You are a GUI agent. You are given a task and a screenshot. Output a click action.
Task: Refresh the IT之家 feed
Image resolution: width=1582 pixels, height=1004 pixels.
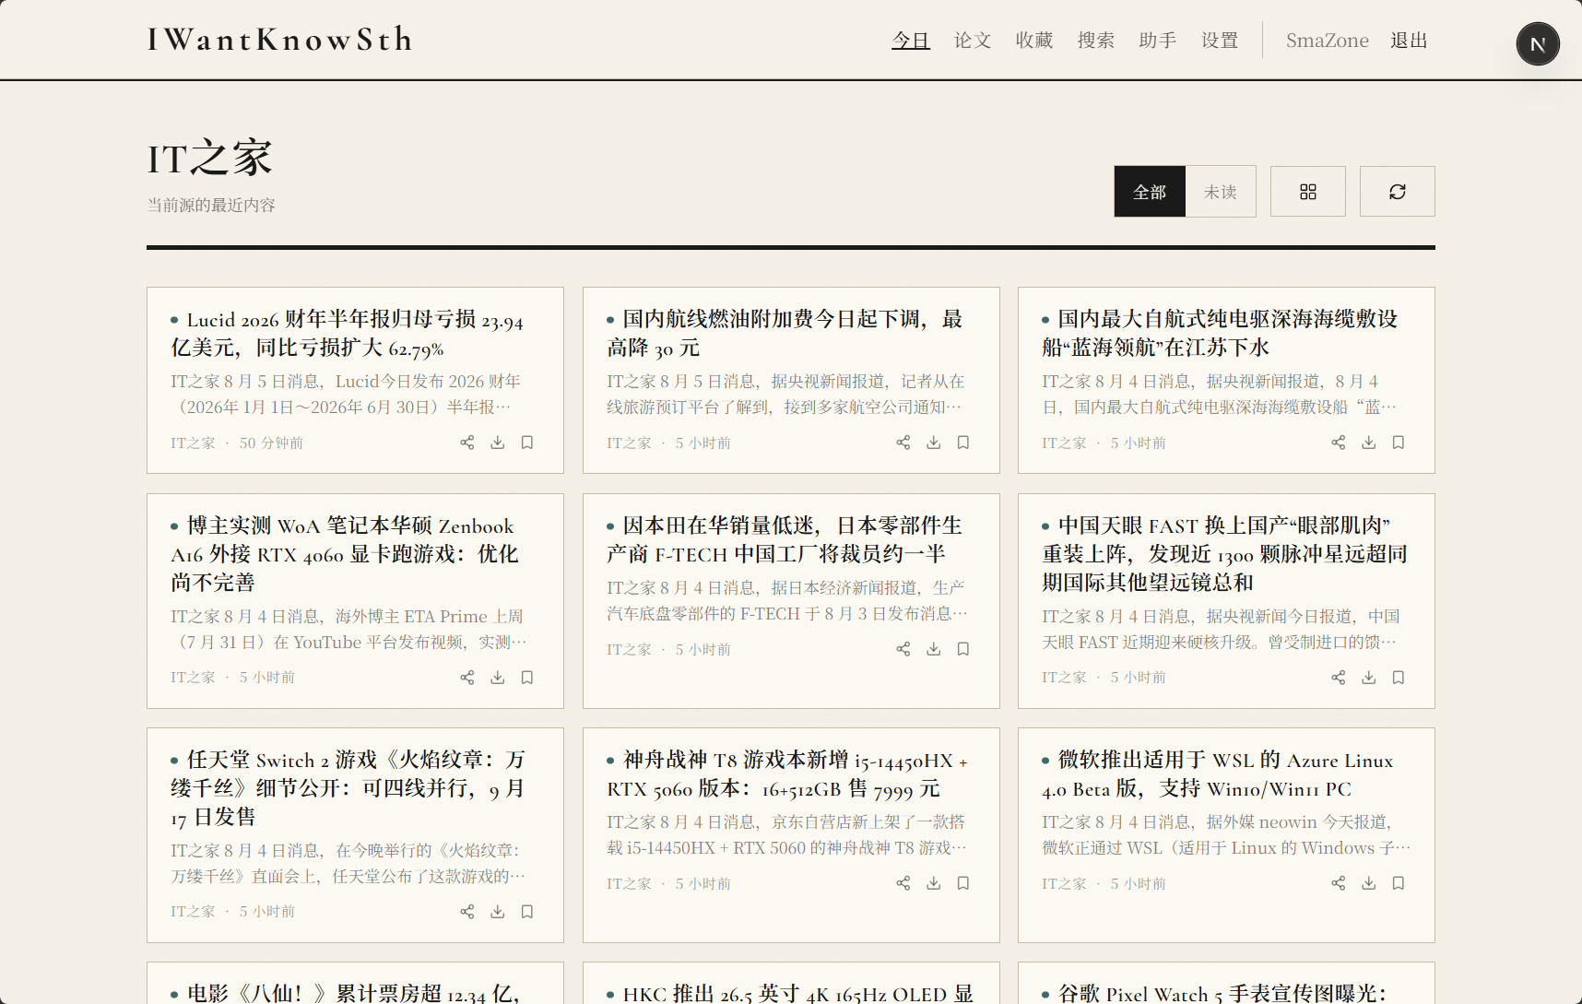1398,192
